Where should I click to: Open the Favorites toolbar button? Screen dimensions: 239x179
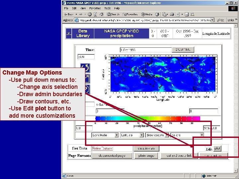[130, 14]
